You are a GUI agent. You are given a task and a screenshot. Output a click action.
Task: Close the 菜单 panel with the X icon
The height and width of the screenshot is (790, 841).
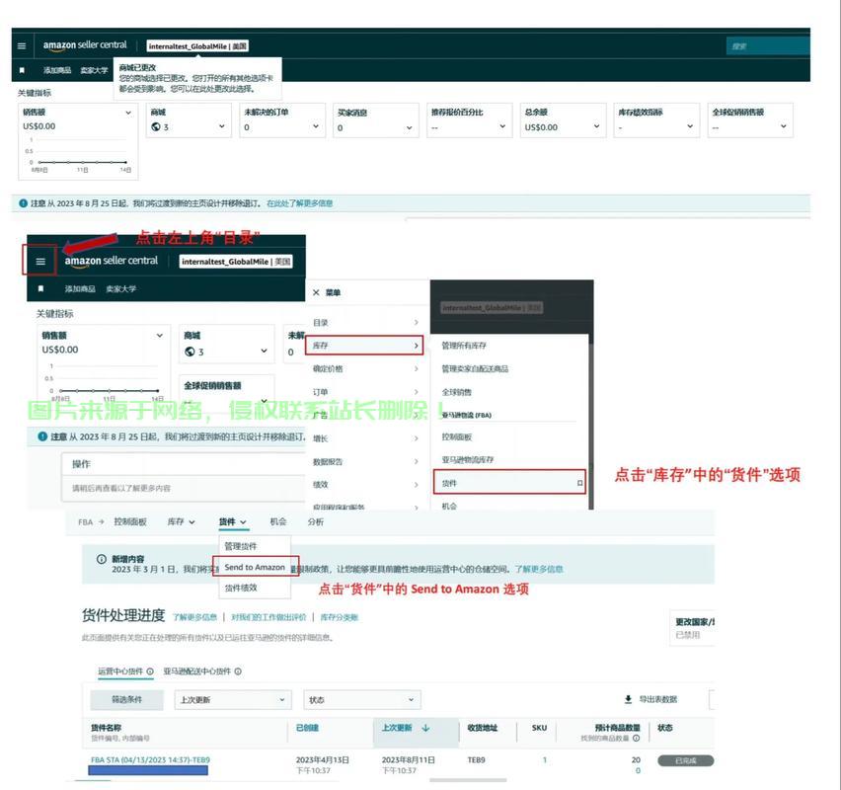[x=315, y=293]
